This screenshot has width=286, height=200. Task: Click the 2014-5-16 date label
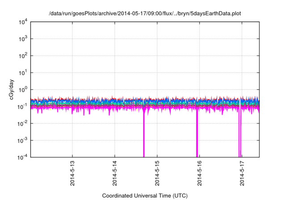(199, 173)
